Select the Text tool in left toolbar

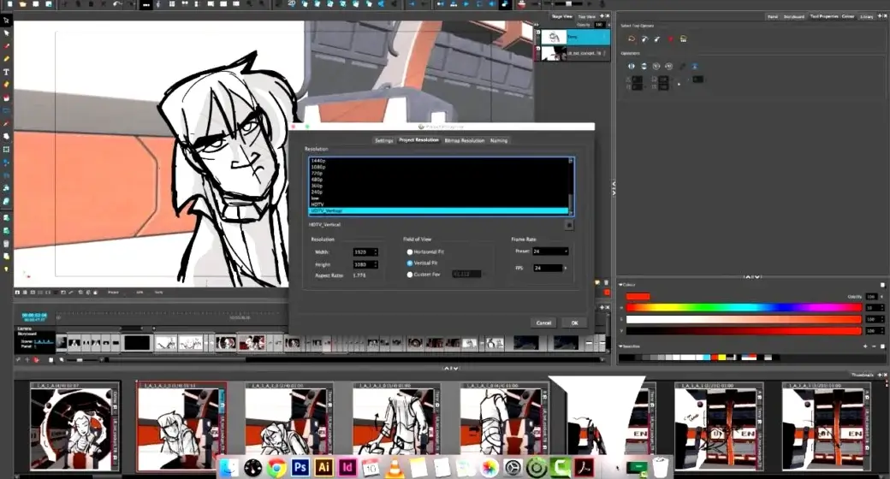point(6,72)
